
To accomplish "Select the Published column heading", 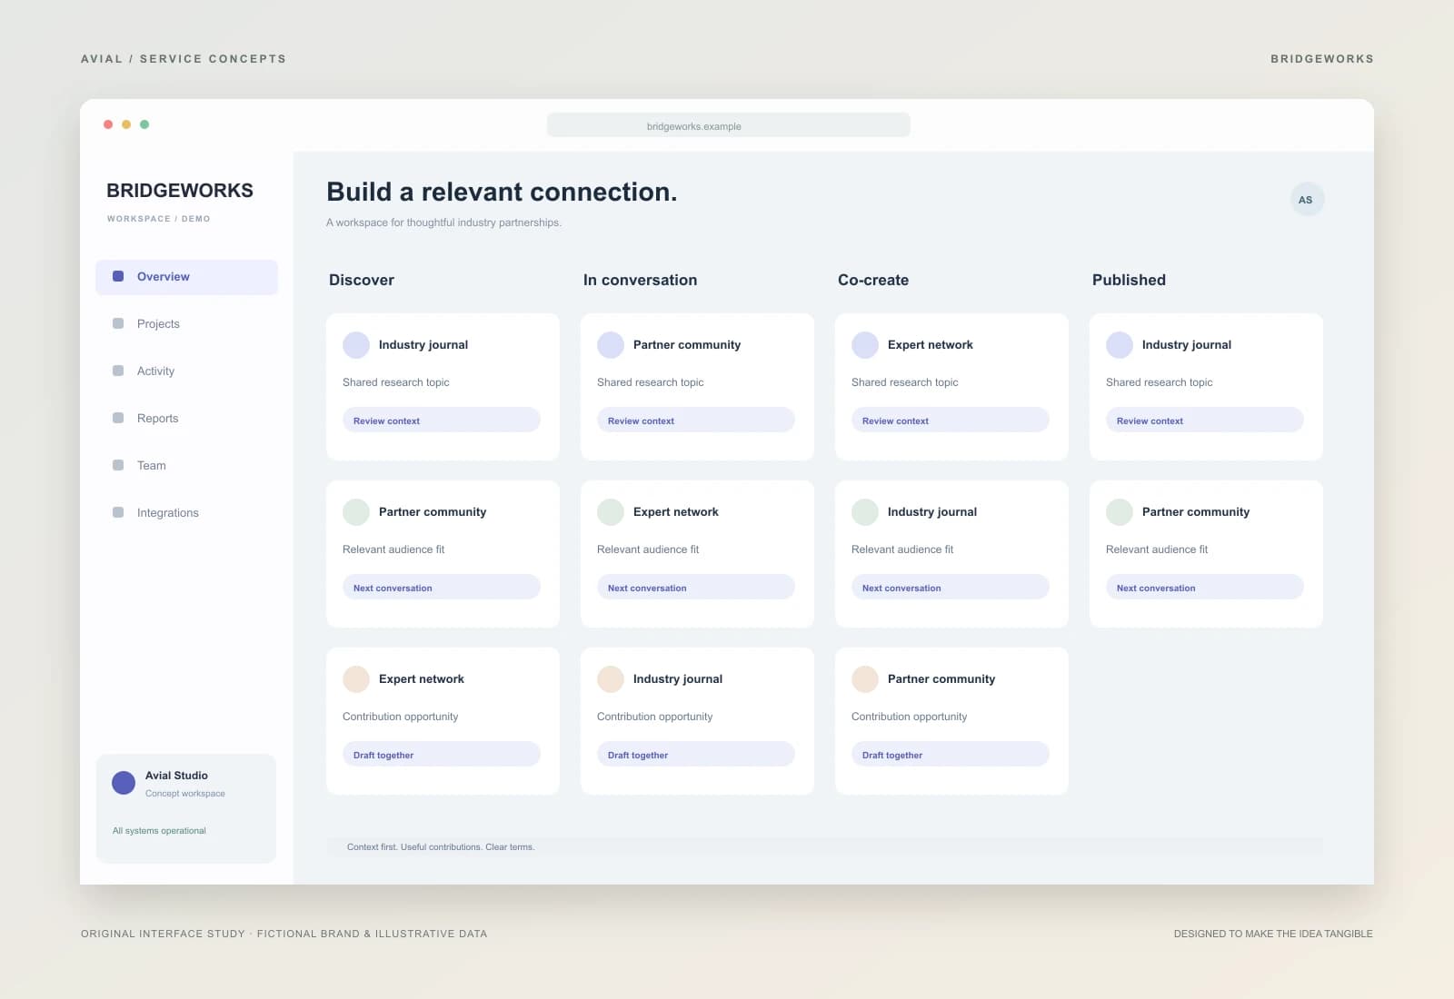I will click(1129, 280).
